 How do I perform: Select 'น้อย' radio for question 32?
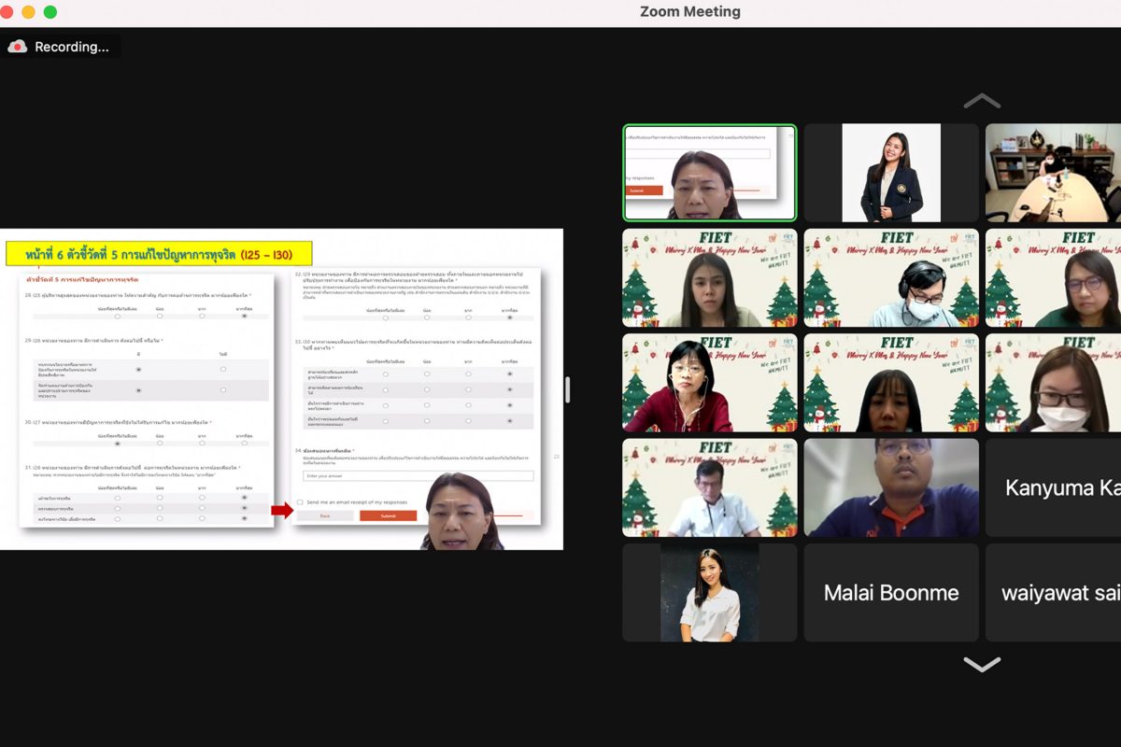coord(427,317)
